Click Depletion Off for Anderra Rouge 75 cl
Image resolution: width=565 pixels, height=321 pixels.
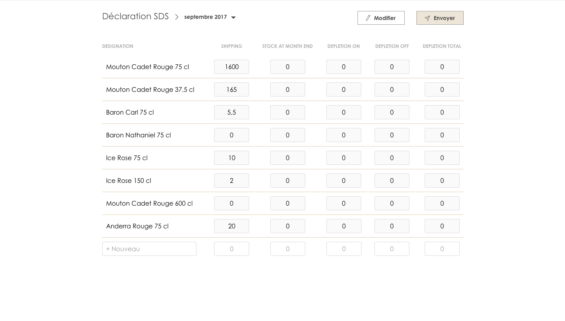[392, 226]
